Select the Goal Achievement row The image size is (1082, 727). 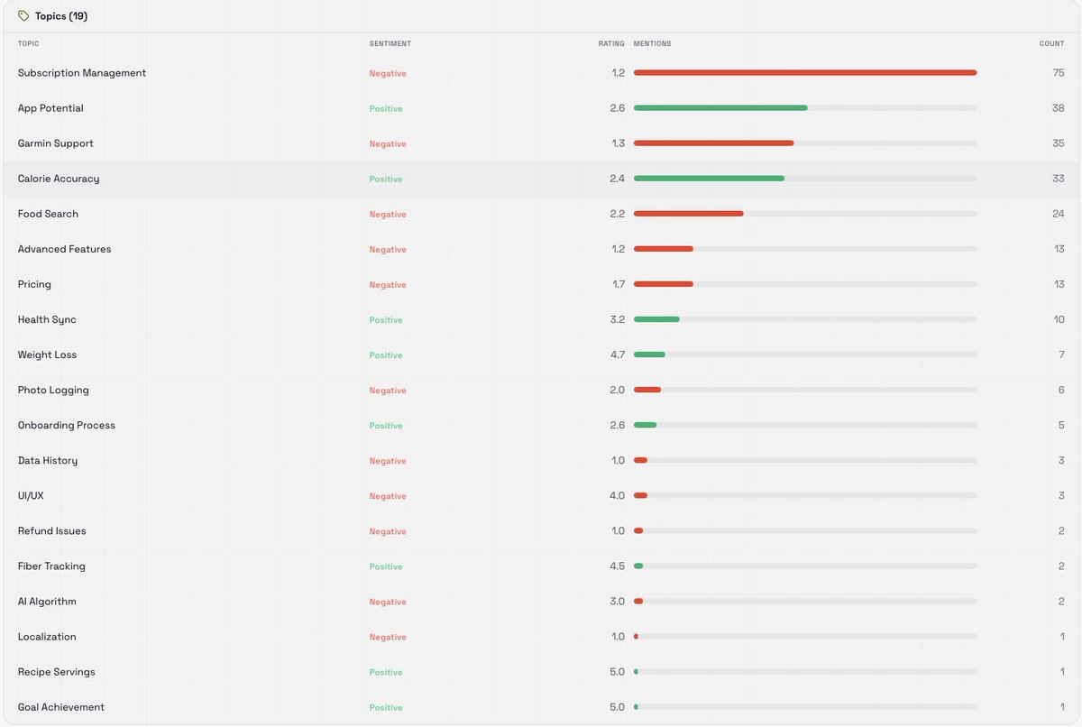(541, 707)
